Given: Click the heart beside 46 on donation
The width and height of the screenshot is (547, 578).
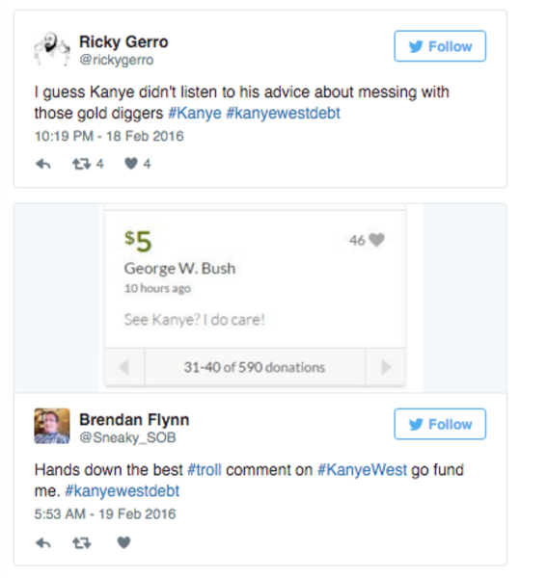Looking at the screenshot, I should [377, 240].
